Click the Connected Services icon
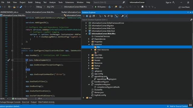Screen dimensions: 193x108 point(93,36)
